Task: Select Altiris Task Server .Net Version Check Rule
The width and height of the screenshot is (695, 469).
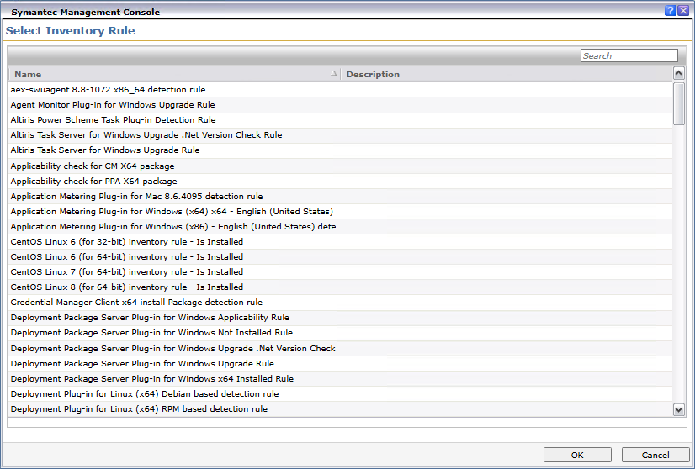Action: point(340,135)
